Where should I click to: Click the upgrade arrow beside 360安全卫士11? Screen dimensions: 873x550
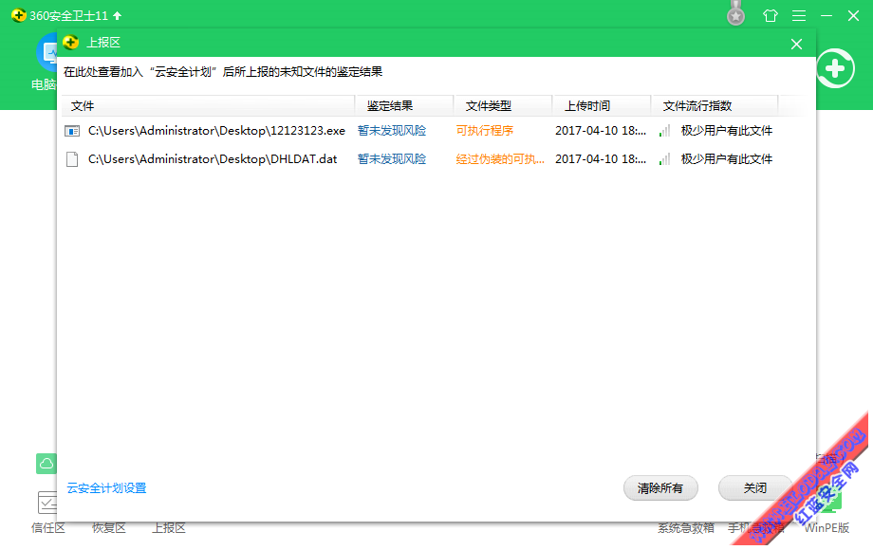coord(117,16)
